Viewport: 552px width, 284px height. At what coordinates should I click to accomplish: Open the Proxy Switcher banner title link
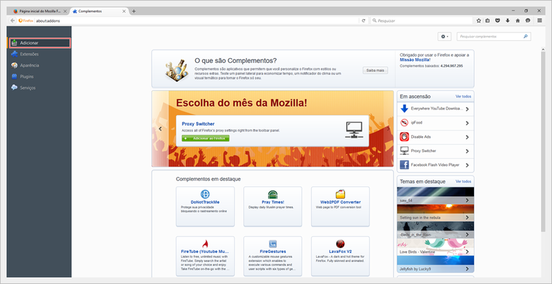[198, 124]
